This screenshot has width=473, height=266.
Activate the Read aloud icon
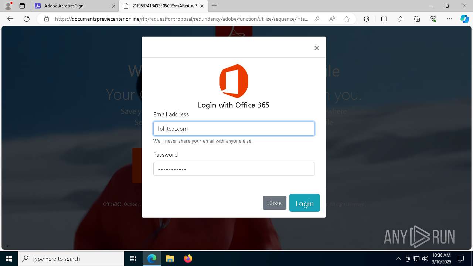click(x=332, y=19)
